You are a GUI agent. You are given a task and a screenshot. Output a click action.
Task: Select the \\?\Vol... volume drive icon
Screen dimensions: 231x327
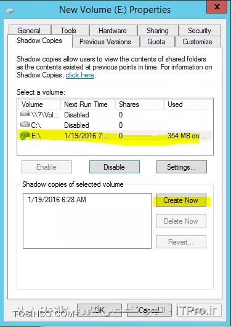coord(25,114)
